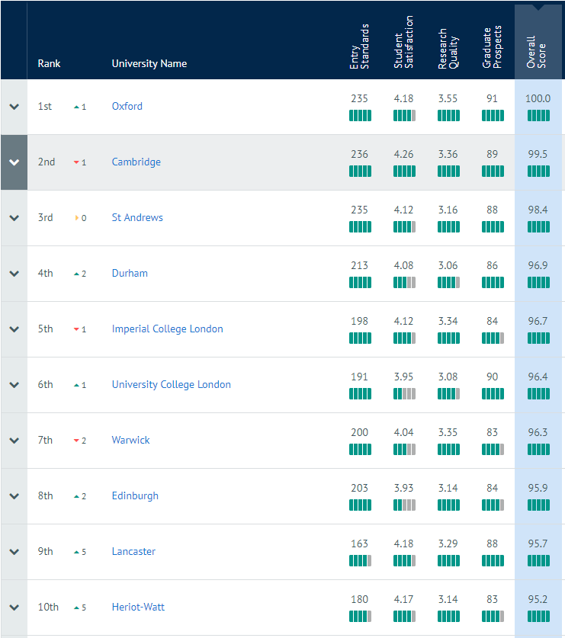Expand the Heriot-Watt row chevron
This screenshot has height=638, width=565.
[x=14, y=608]
